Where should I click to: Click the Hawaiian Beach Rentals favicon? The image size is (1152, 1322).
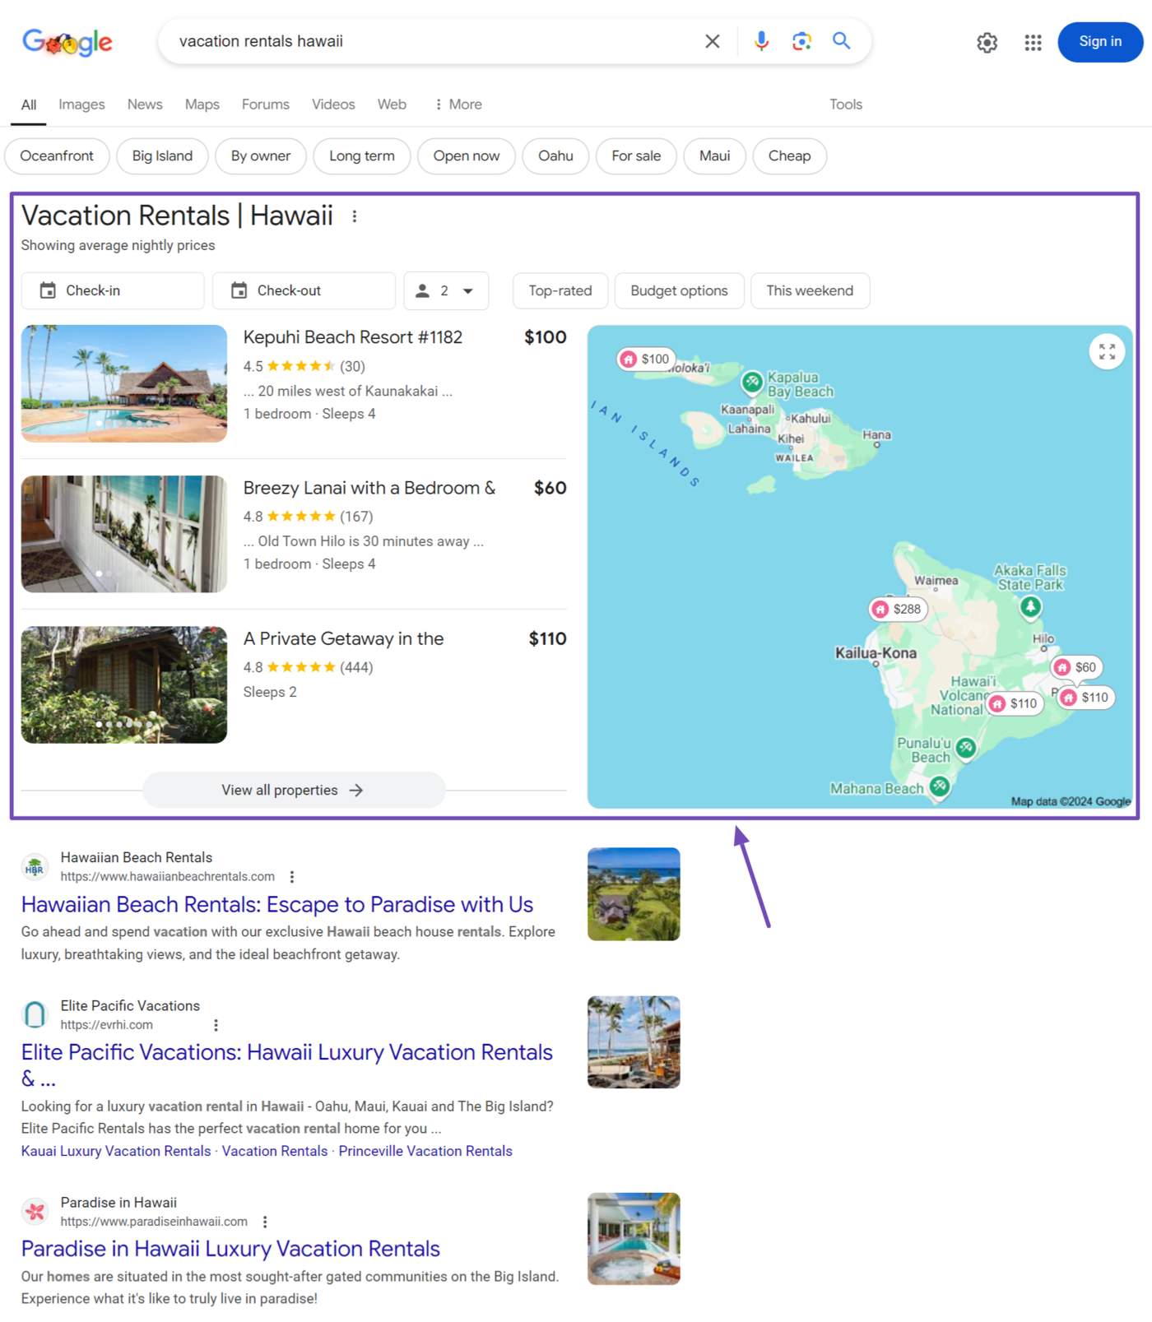35,867
